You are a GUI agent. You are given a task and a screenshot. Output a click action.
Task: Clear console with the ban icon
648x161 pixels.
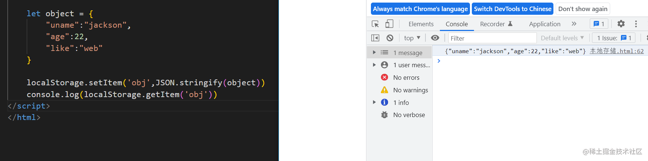click(x=390, y=38)
